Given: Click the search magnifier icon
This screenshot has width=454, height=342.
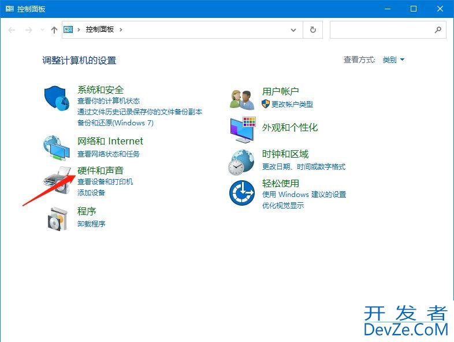Looking at the screenshot, I should pyautogui.click(x=438, y=29).
